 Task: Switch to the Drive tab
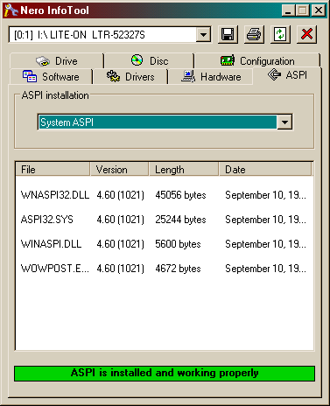(x=57, y=61)
